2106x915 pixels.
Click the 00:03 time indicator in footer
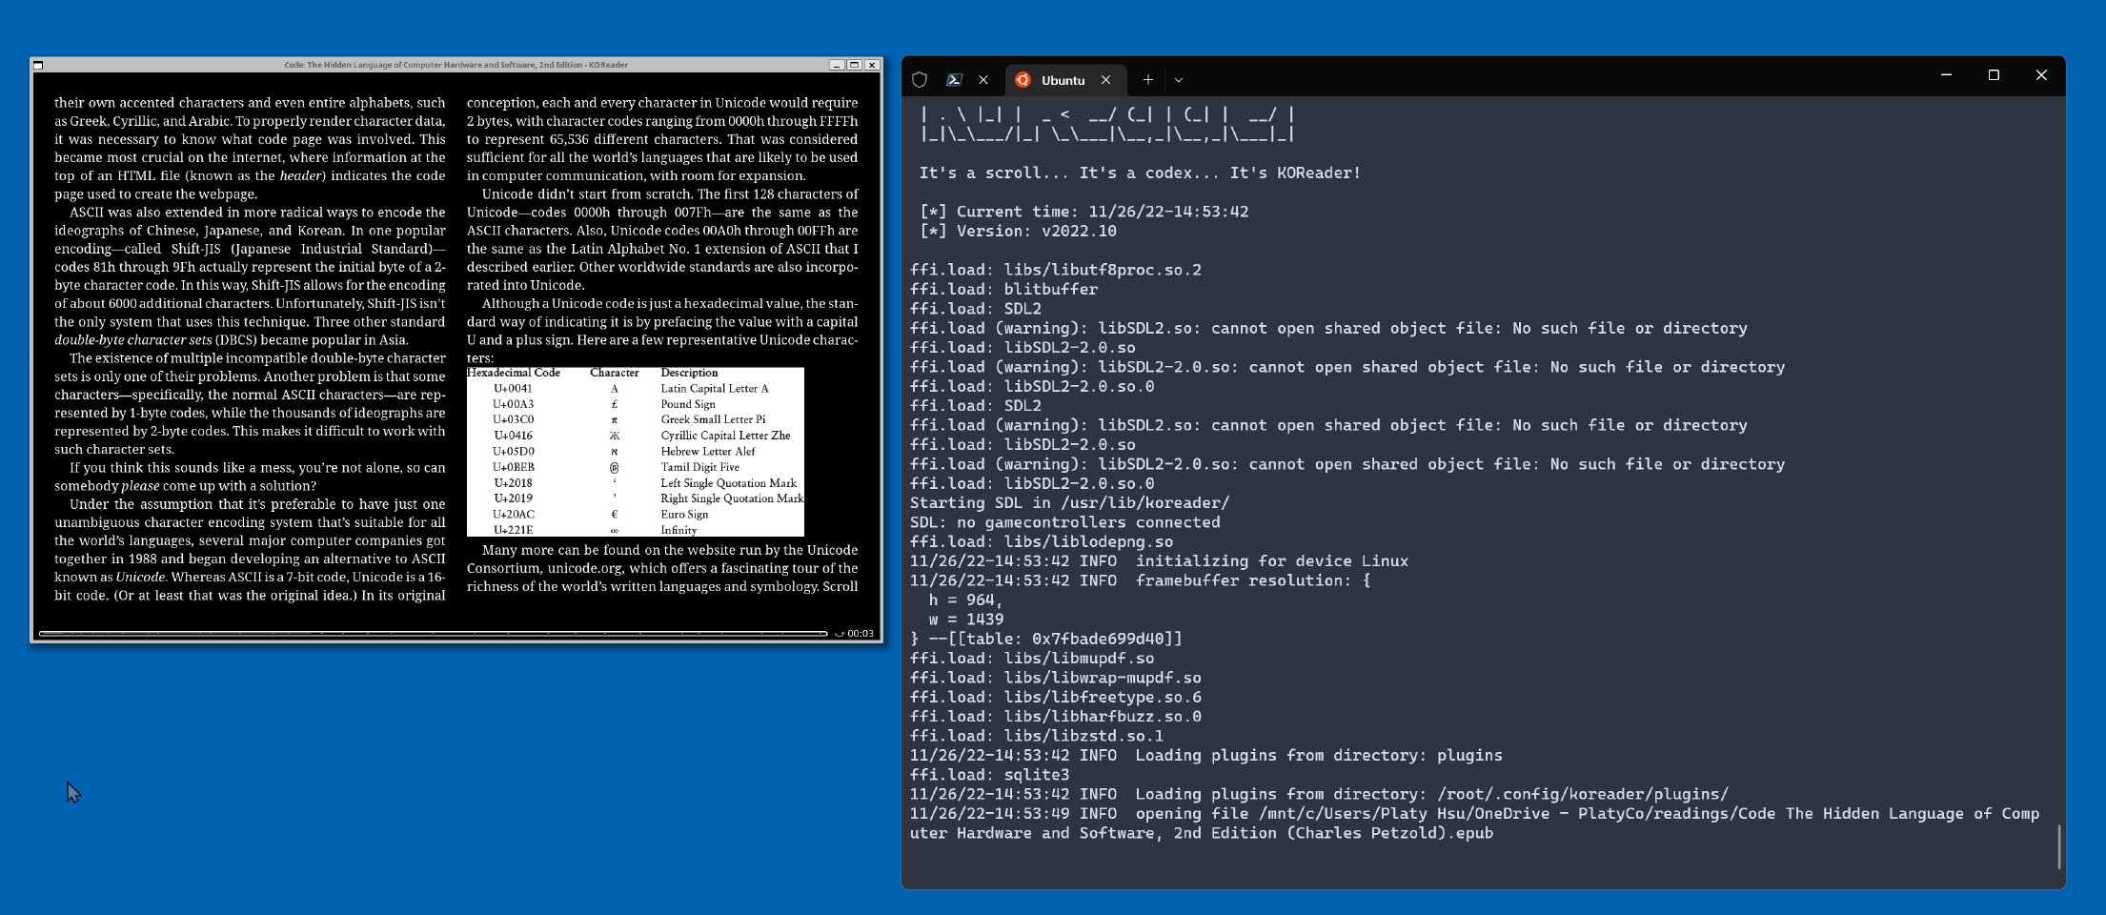pyautogui.click(x=860, y=633)
